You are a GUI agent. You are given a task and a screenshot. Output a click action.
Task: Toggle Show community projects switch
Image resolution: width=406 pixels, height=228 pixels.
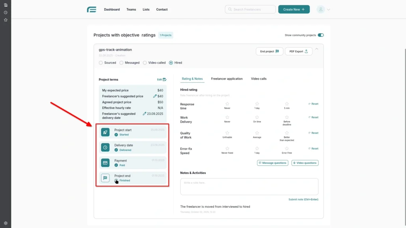click(321, 35)
